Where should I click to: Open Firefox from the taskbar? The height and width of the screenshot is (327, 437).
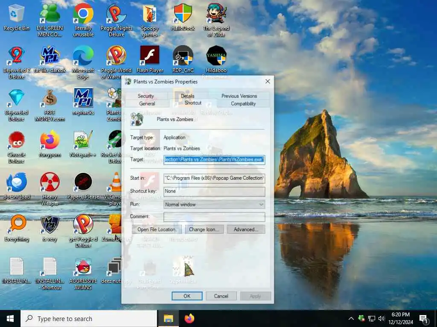[x=189, y=318]
